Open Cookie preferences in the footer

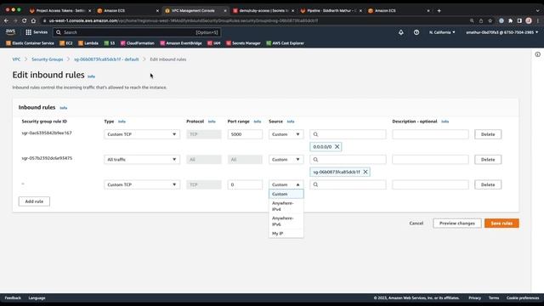point(523,298)
